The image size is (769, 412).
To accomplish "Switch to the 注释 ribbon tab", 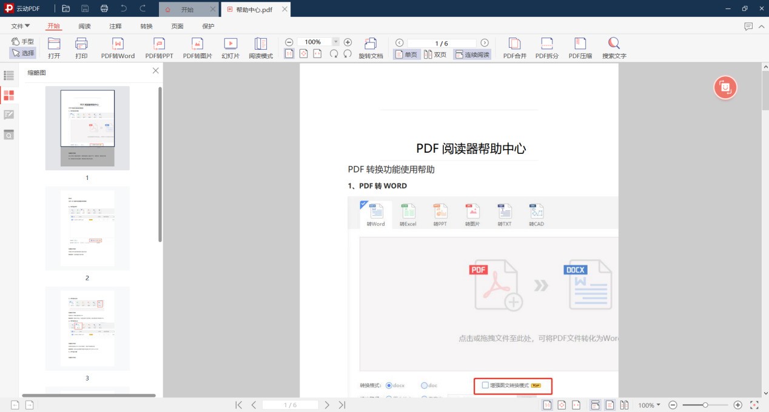I will tap(115, 26).
